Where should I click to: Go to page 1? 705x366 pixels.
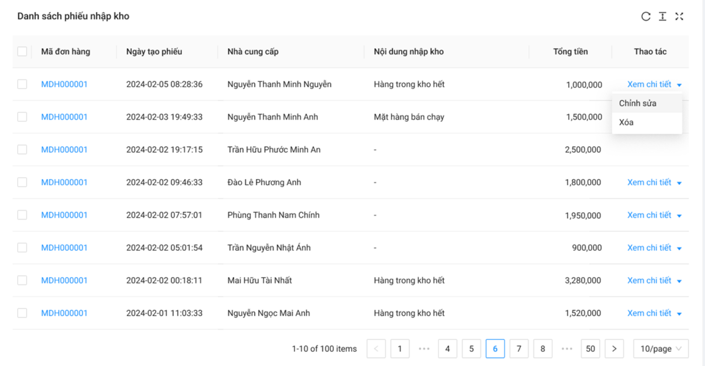[x=400, y=348]
